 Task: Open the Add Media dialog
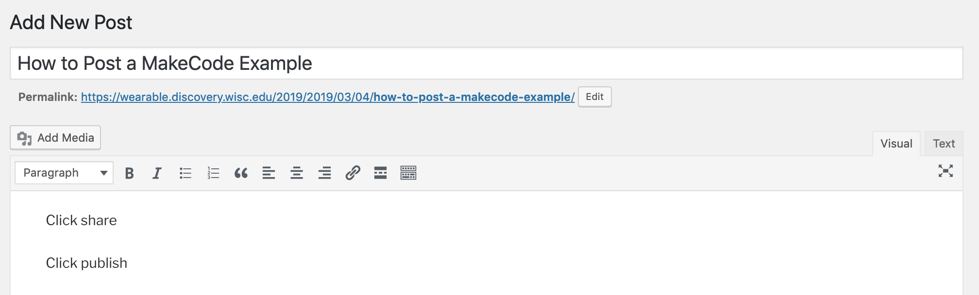point(55,137)
